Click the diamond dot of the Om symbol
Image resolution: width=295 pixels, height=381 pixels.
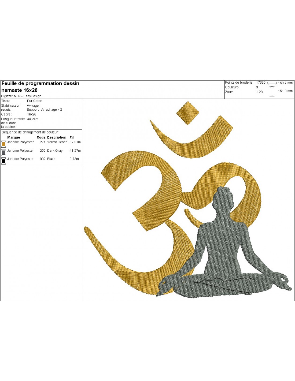click(188, 113)
